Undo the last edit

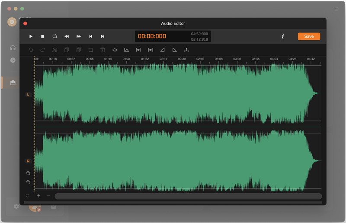click(31, 50)
